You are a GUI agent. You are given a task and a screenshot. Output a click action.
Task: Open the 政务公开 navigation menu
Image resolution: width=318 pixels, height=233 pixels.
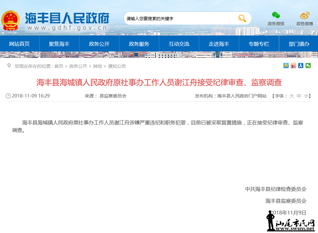coord(99,44)
